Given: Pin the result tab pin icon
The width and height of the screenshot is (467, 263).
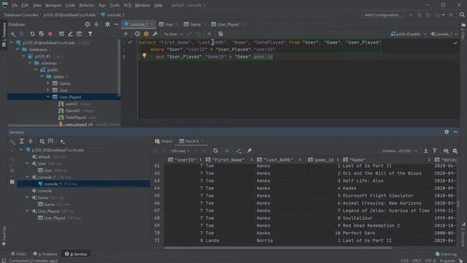Looking at the screenshot, I should (x=250, y=151).
